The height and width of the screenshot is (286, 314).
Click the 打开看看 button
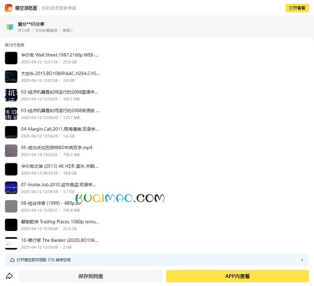[297, 8]
